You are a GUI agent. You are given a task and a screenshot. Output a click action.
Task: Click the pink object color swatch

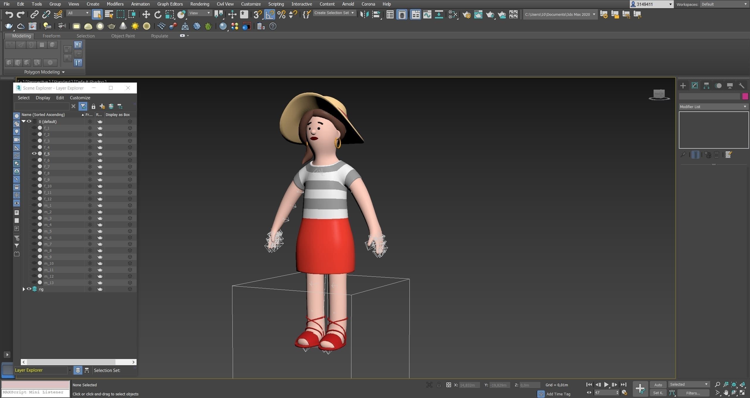click(x=745, y=96)
